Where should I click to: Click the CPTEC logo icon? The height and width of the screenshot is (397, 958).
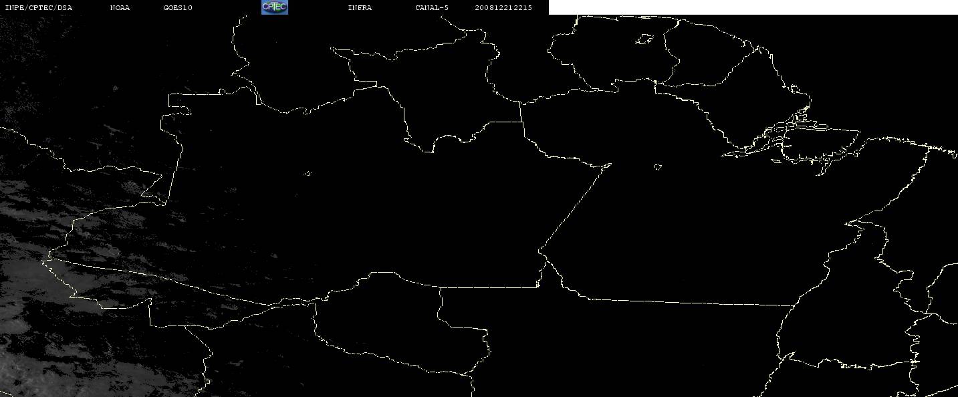pyautogui.click(x=274, y=7)
